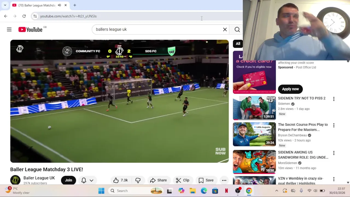Open a new browser tab
Viewport: 350px width, 197px height.
pos(75,5)
